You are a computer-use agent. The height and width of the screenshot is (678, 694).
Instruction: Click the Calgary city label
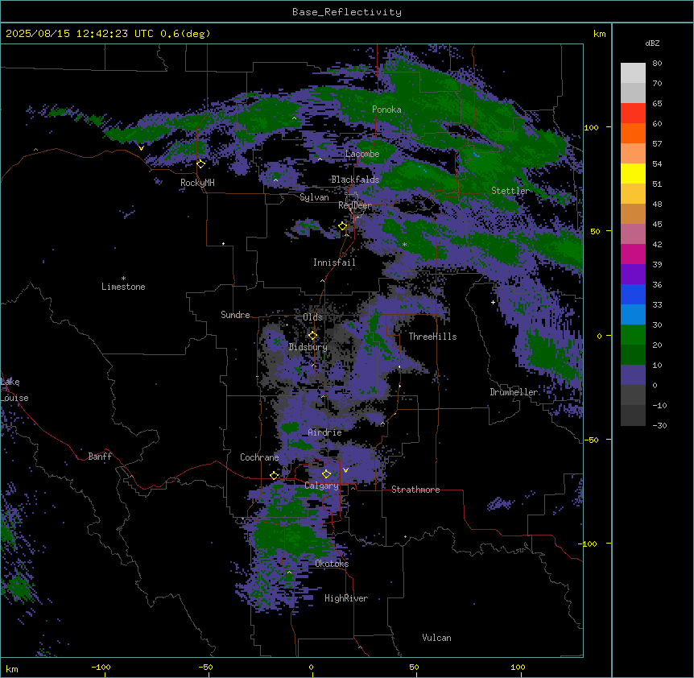[321, 486]
